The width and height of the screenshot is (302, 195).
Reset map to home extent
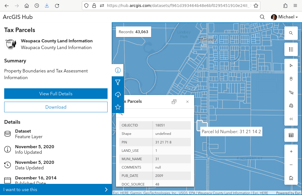point(291,178)
